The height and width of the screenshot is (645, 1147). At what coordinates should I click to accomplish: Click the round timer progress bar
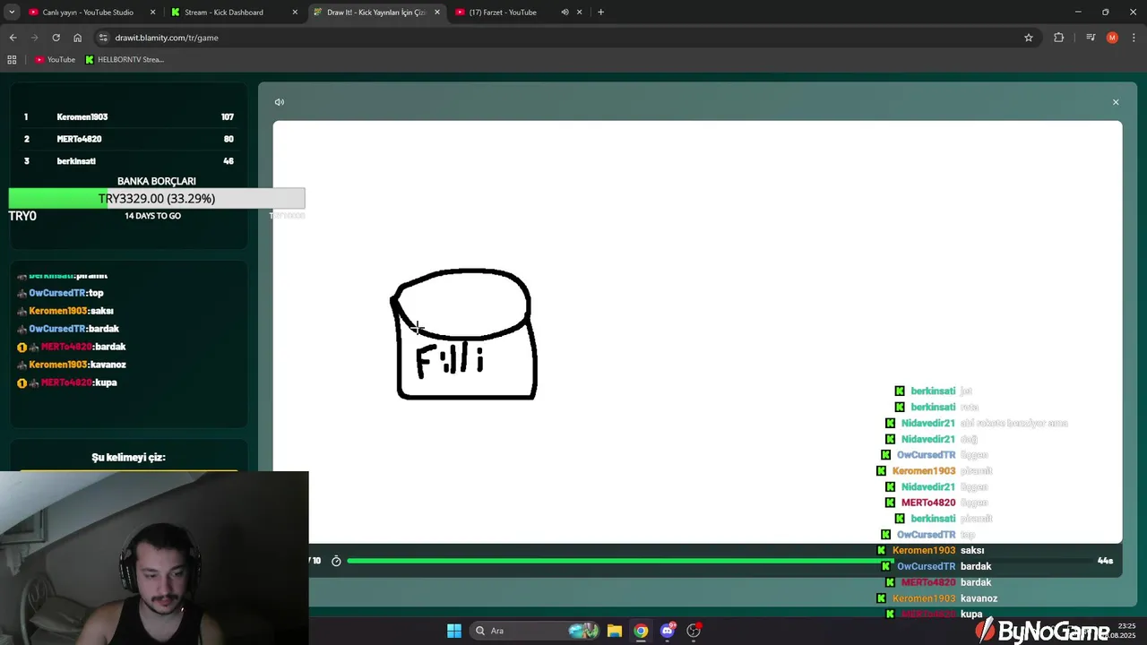[x=721, y=561]
